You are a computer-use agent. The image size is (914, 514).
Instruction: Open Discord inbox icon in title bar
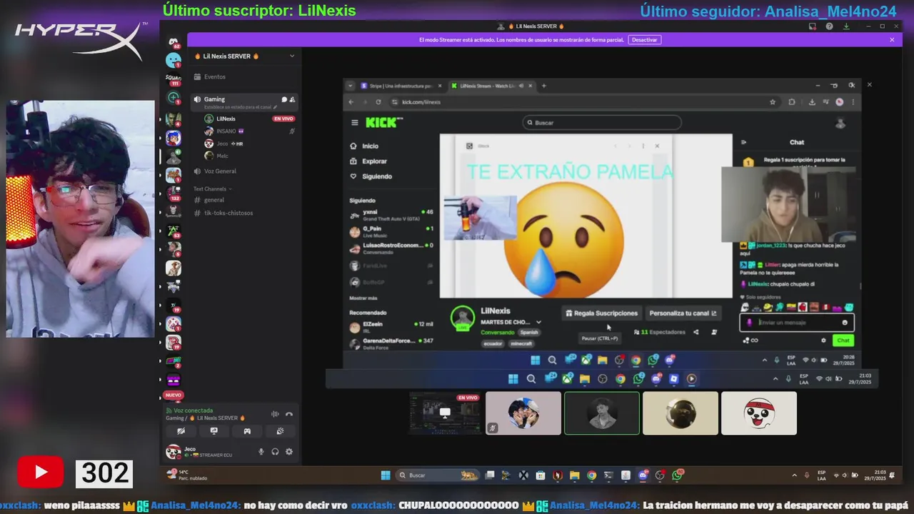click(x=812, y=26)
